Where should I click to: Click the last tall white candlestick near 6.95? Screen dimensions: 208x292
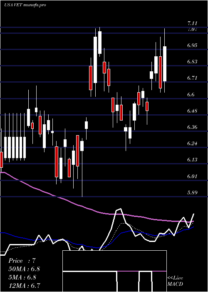pos(165,64)
